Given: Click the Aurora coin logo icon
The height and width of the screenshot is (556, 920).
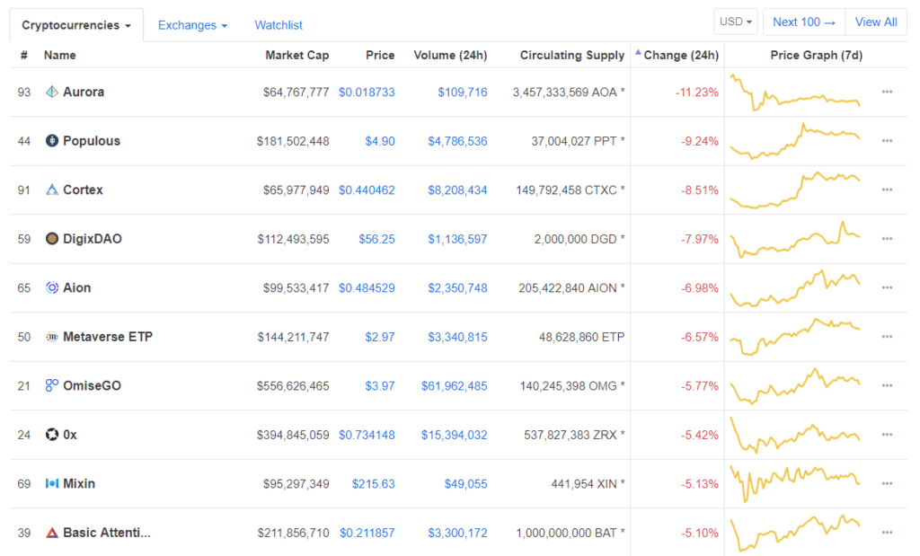Looking at the screenshot, I should (52, 92).
